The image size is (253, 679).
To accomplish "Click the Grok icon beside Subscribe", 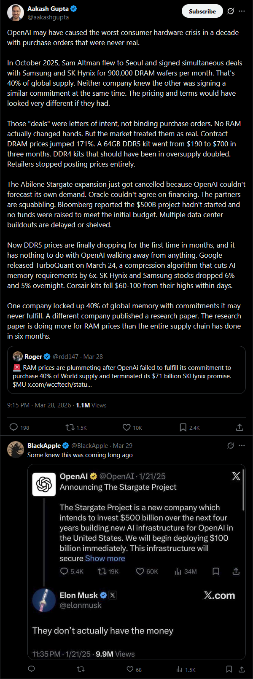I will point(231,11).
